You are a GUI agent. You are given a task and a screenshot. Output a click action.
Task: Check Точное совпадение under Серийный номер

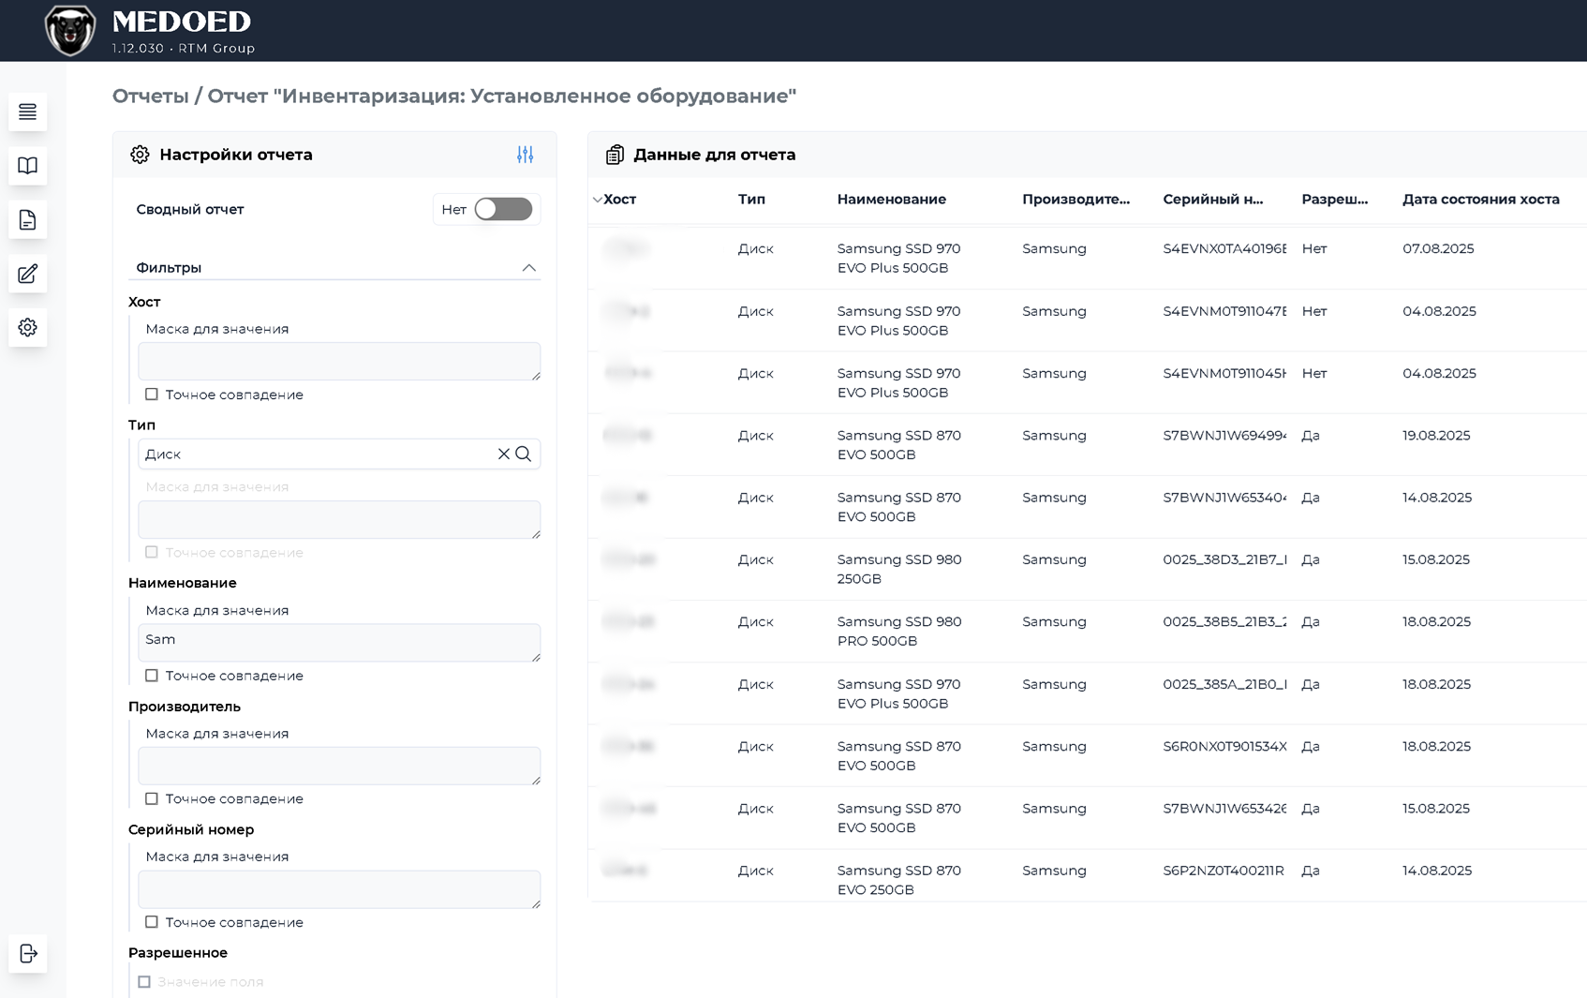[x=152, y=922]
